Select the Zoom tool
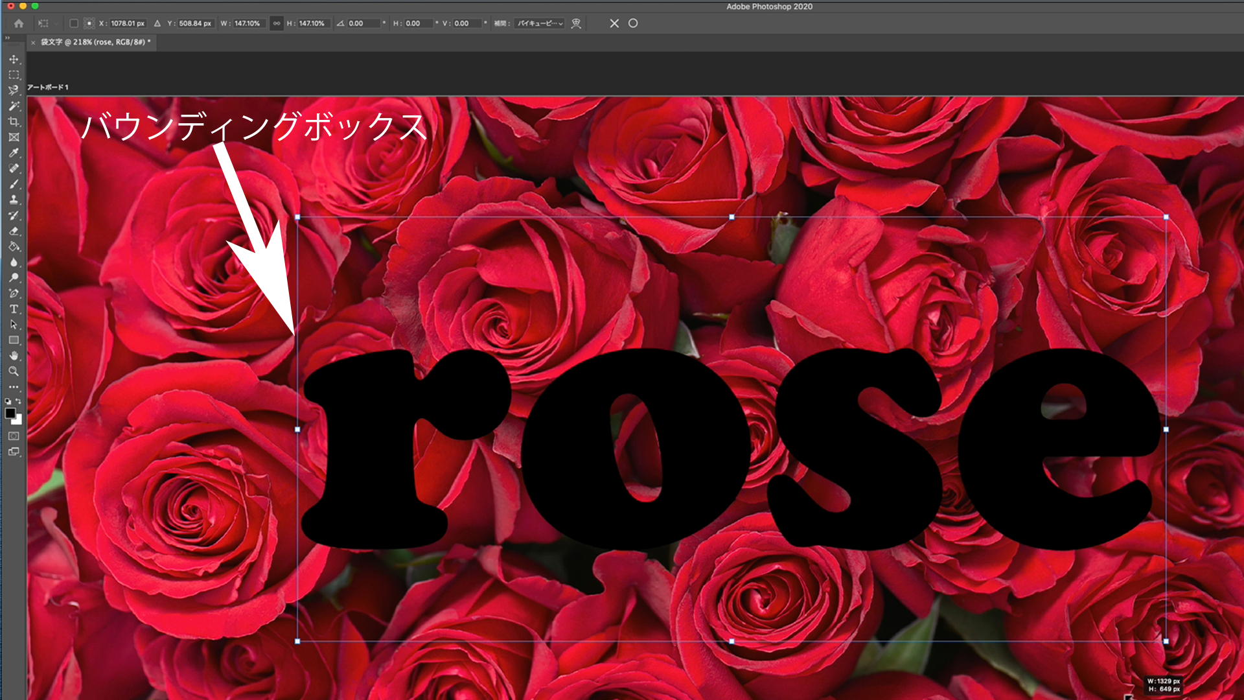The height and width of the screenshot is (700, 1244). [14, 371]
